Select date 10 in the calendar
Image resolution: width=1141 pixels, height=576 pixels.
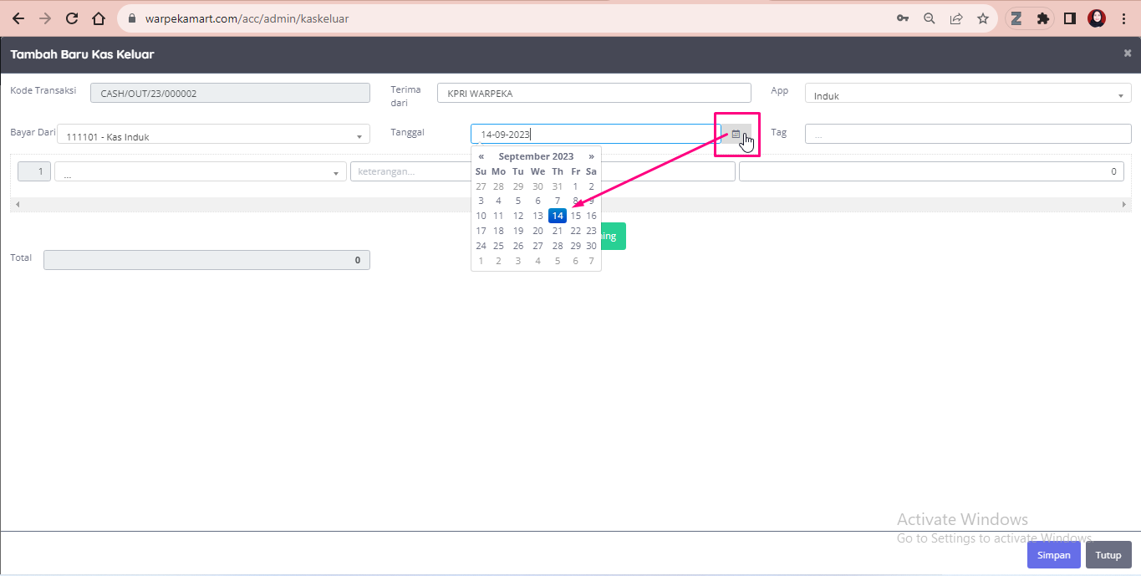pos(481,216)
